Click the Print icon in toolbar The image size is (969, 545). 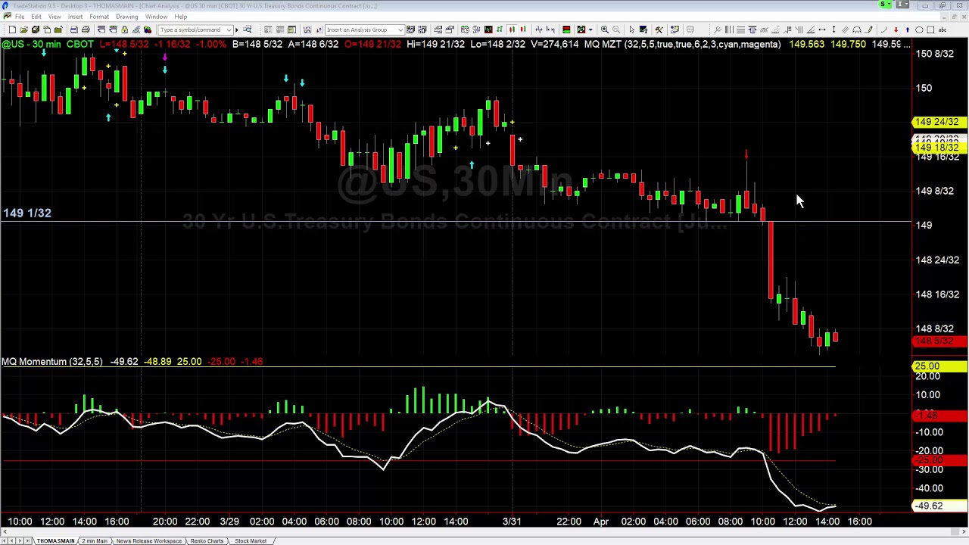click(x=86, y=30)
